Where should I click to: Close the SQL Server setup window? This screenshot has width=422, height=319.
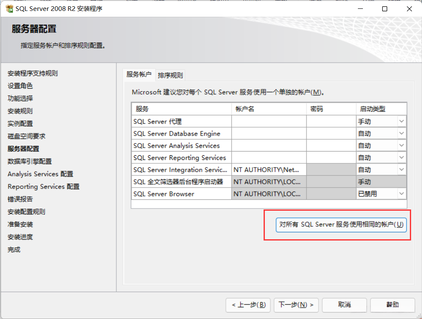[409, 9]
